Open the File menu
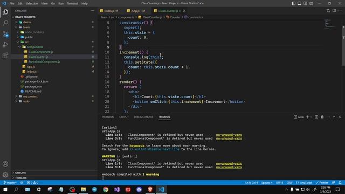 coord(12,3)
